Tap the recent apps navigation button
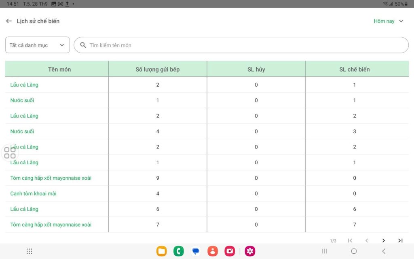The height and width of the screenshot is (259, 414). coord(324,251)
